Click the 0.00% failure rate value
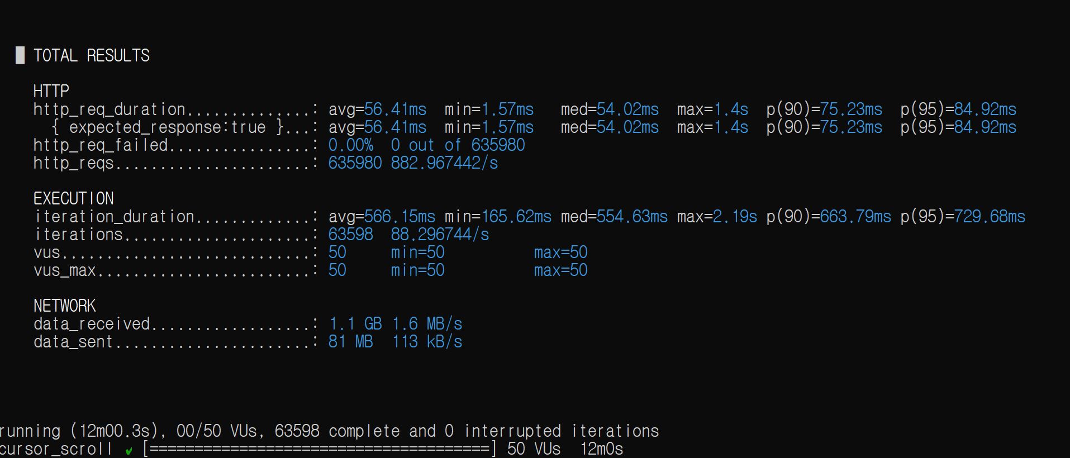 pyautogui.click(x=350, y=145)
